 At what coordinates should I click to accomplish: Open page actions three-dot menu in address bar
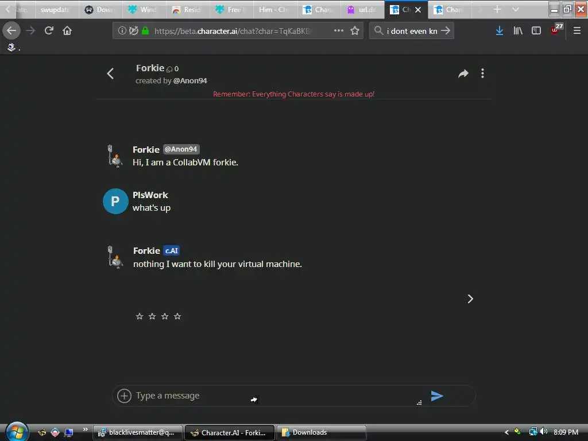tap(339, 30)
